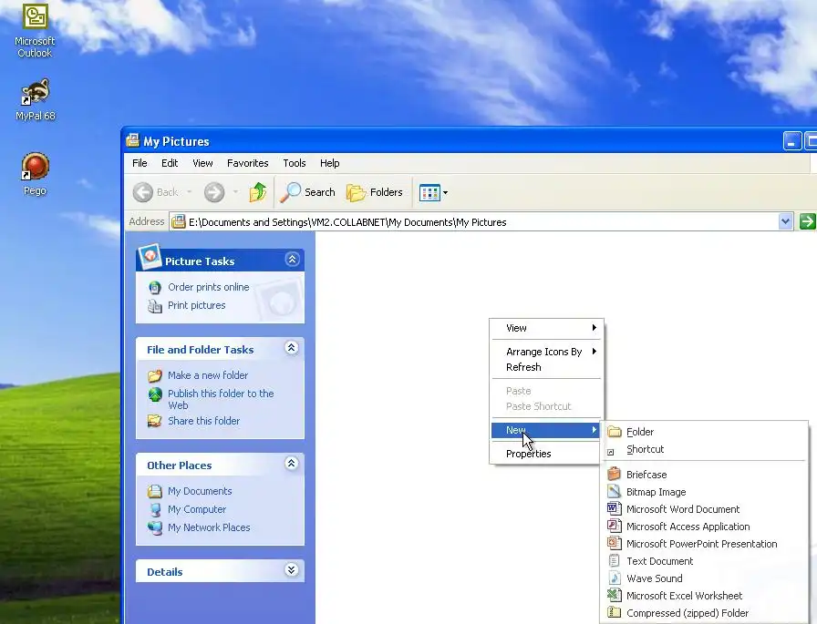The image size is (817, 624).
Task: Click the Print pictures printer icon
Action: [155, 306]
